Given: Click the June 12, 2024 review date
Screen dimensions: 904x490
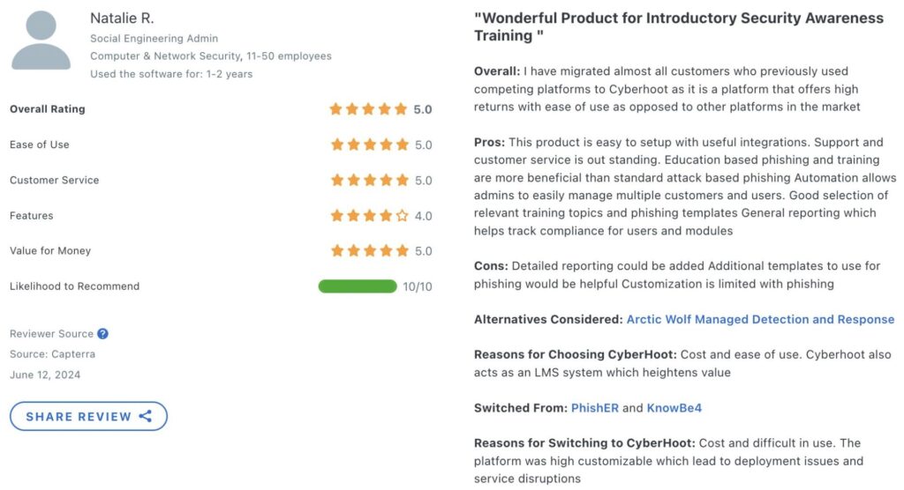Looking at the screenshot, I should tap(45, 375).
